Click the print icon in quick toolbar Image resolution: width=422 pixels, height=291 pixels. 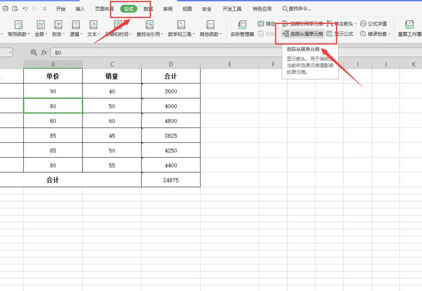click(x=5, y=9)
